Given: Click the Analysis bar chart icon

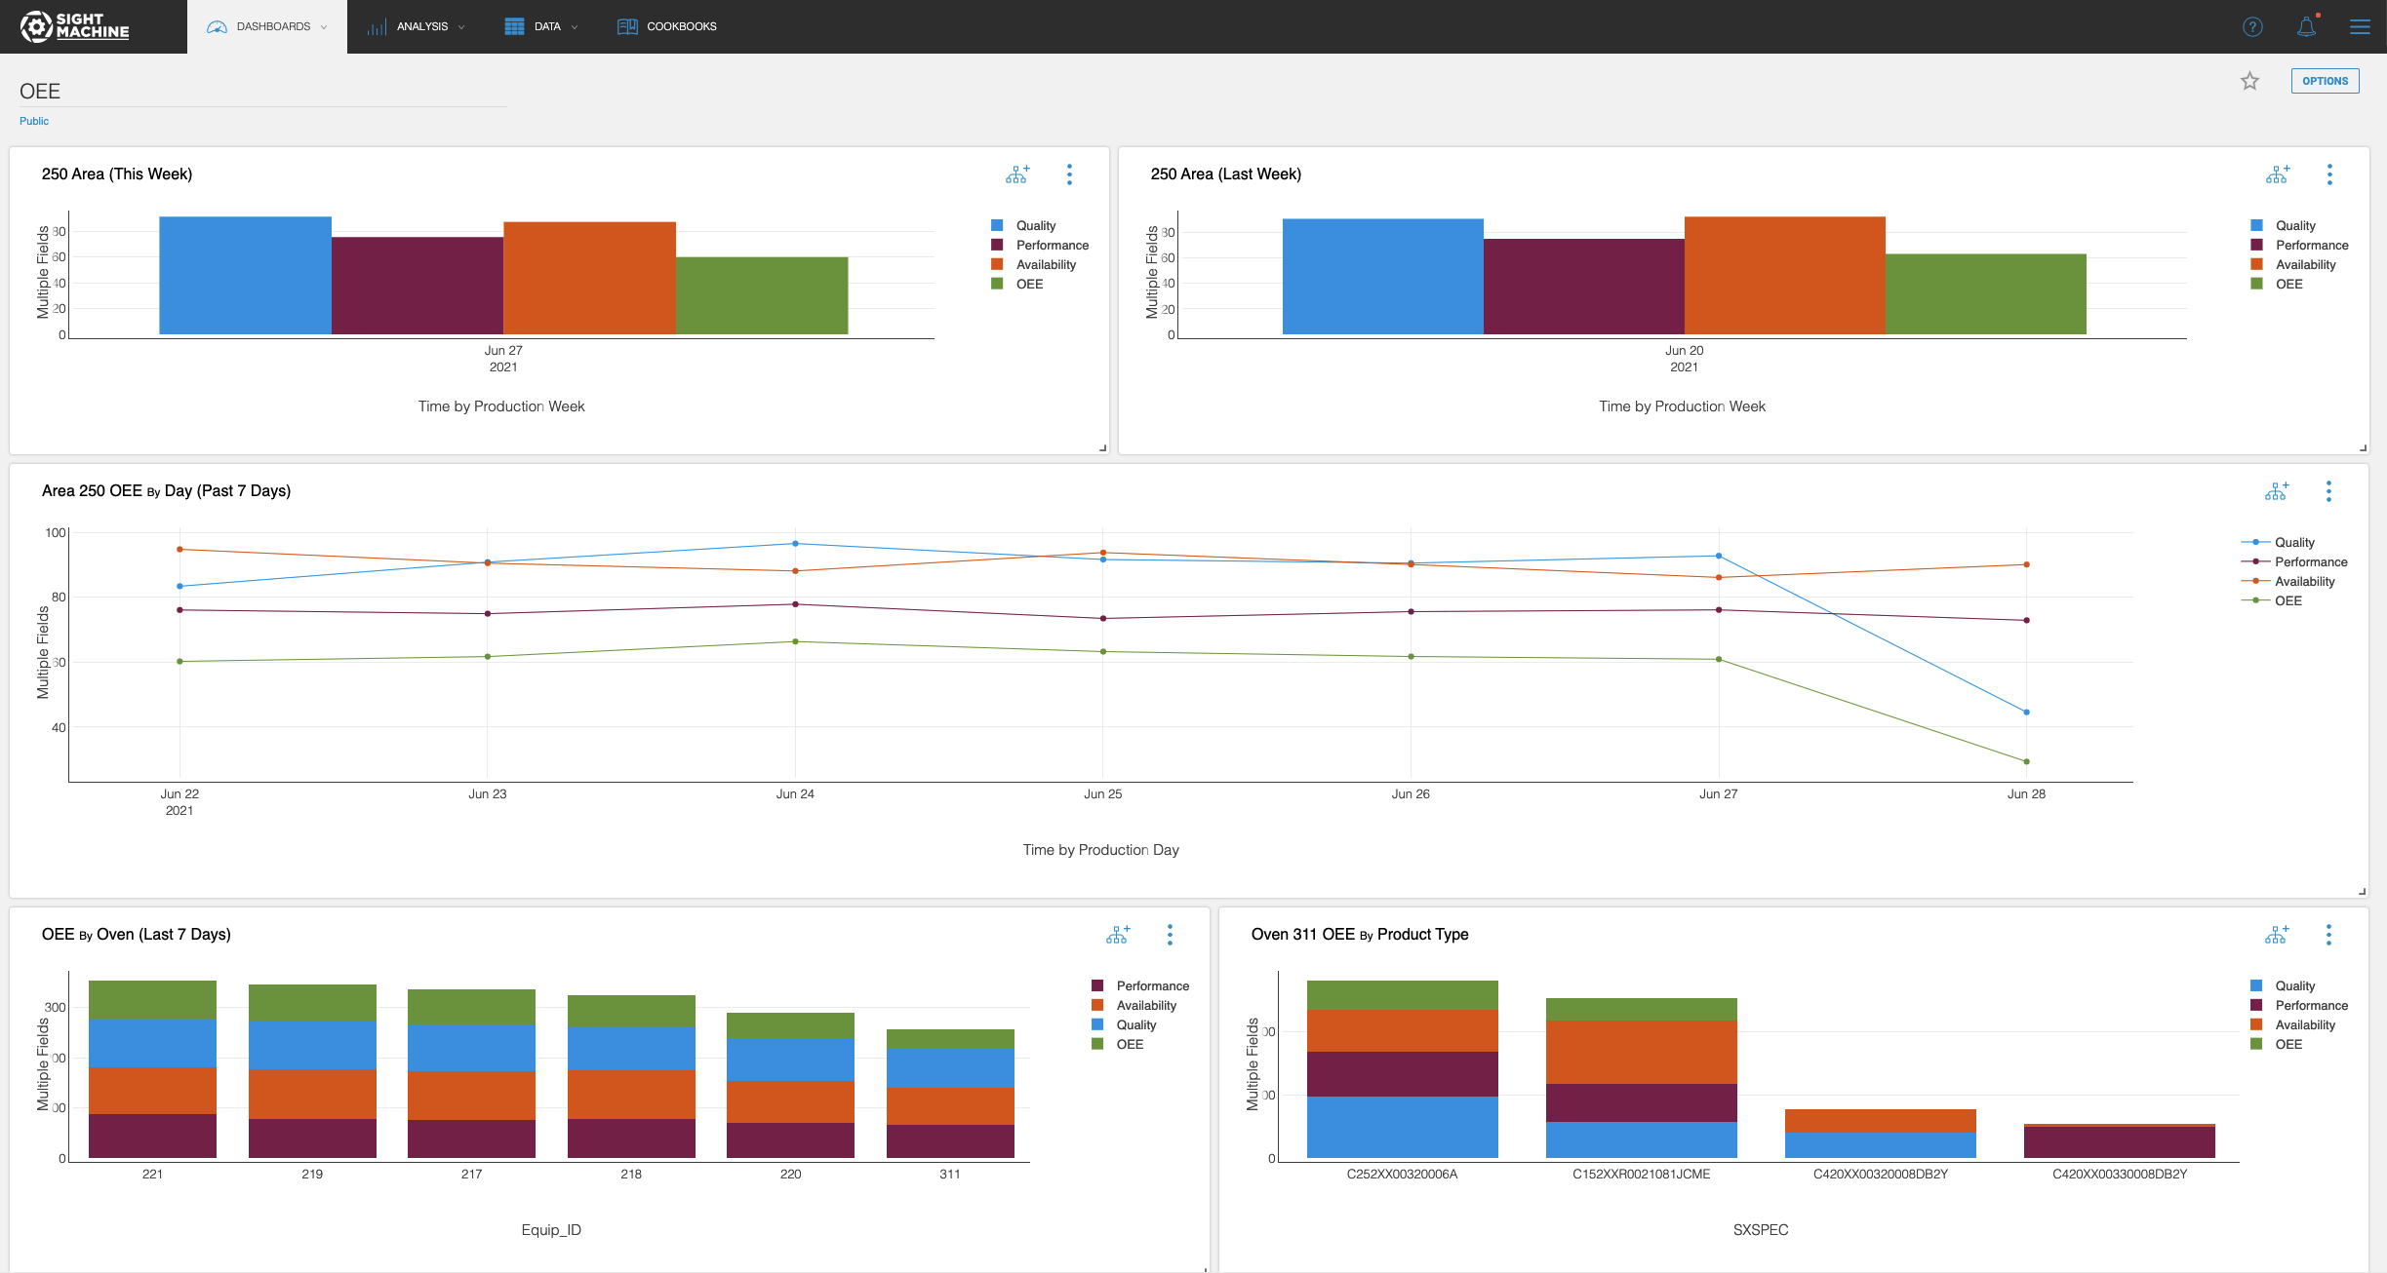Looking at the screenshot, I should pyautogui.click(x=377, y=26).
